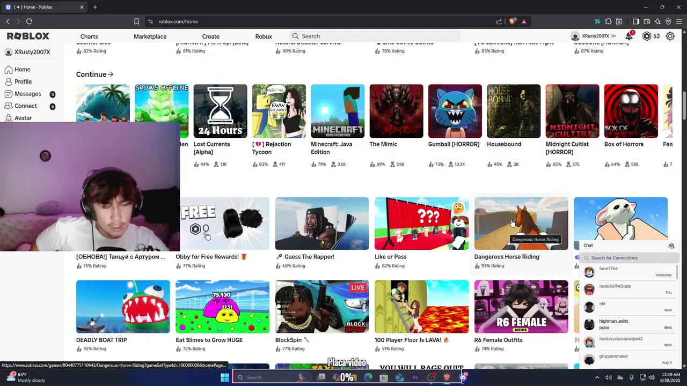687x386 pixels.
Task: Open the Brave Wallet icon
Action: [x=647, y=21]
